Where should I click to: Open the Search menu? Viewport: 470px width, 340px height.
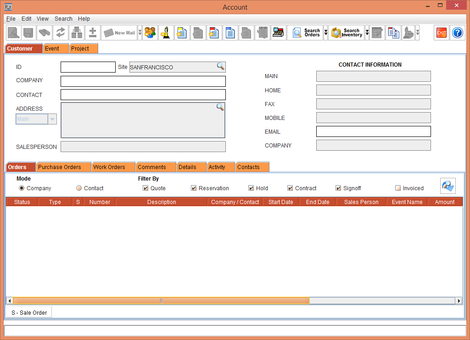(x=63, y=19)
